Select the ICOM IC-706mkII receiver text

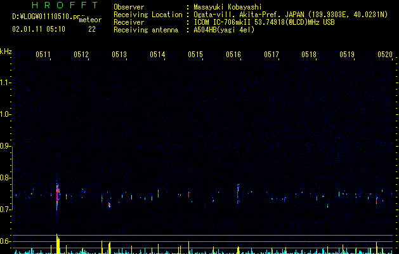(264, 22)
